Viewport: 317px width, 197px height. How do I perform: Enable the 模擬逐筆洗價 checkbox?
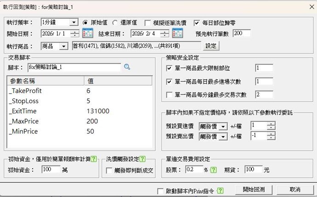148,22
